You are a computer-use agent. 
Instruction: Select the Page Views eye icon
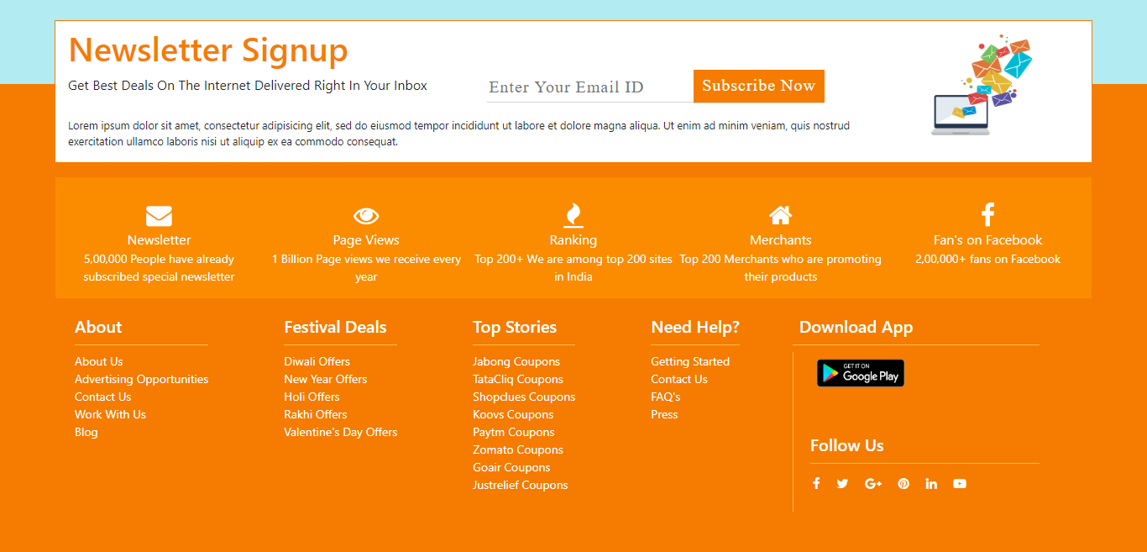(x=366, y=215)
